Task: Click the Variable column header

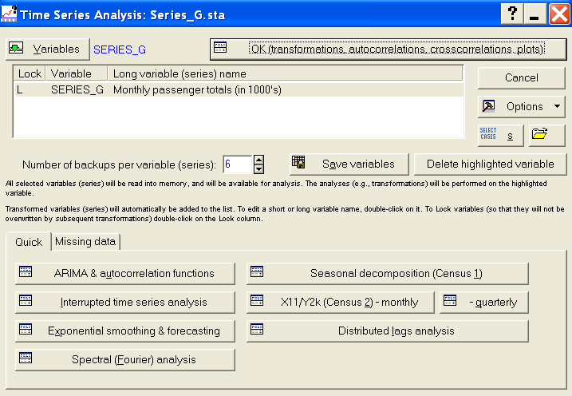Action: (77, 73)
